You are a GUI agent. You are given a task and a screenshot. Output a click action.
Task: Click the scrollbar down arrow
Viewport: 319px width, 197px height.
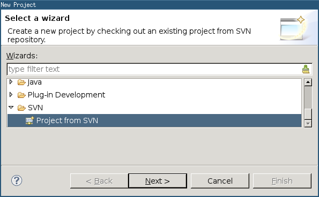(308, 124)
